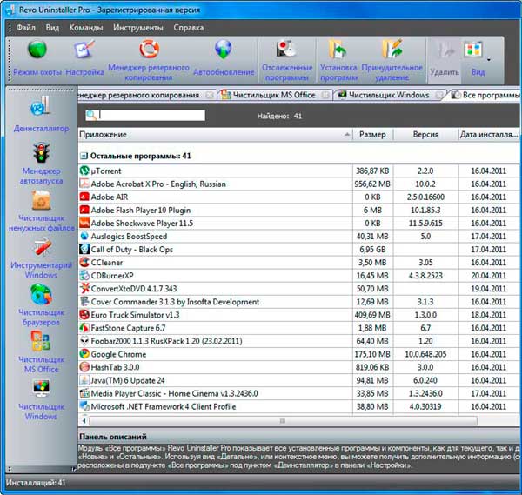The height and width of the screenshot is (495, 522).
Task: Select Adobe Flash Player 10 Plugin
Action: point(299,210)
